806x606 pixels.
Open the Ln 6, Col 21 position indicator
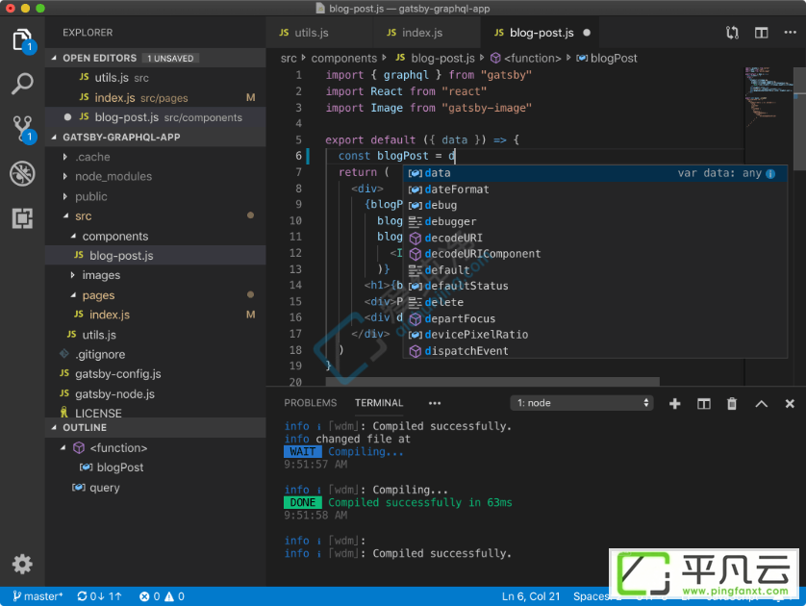click(531, 596)
